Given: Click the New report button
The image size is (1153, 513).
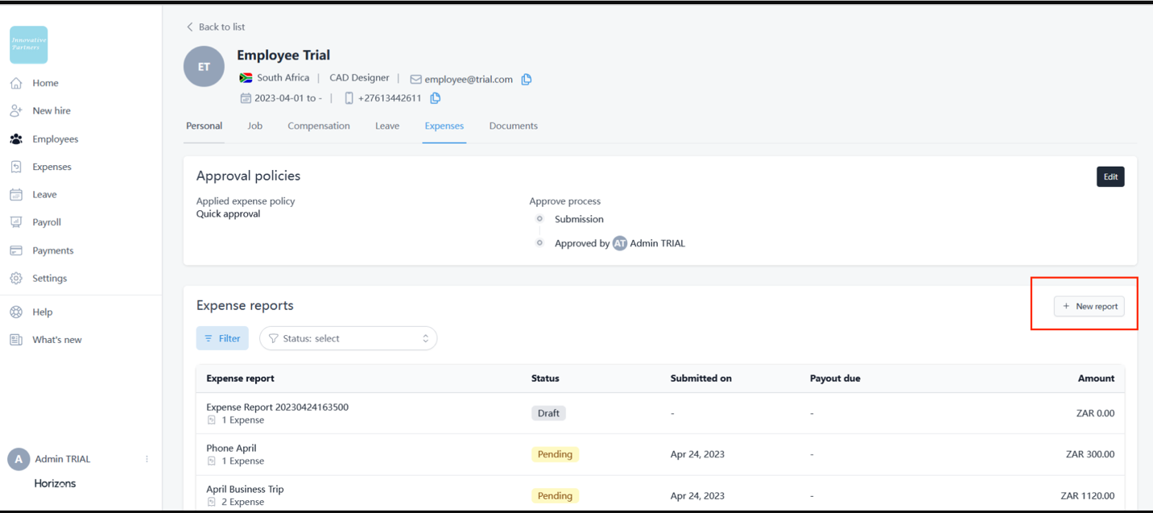Looking at the screenshot, I should (x=1089, y=306).
